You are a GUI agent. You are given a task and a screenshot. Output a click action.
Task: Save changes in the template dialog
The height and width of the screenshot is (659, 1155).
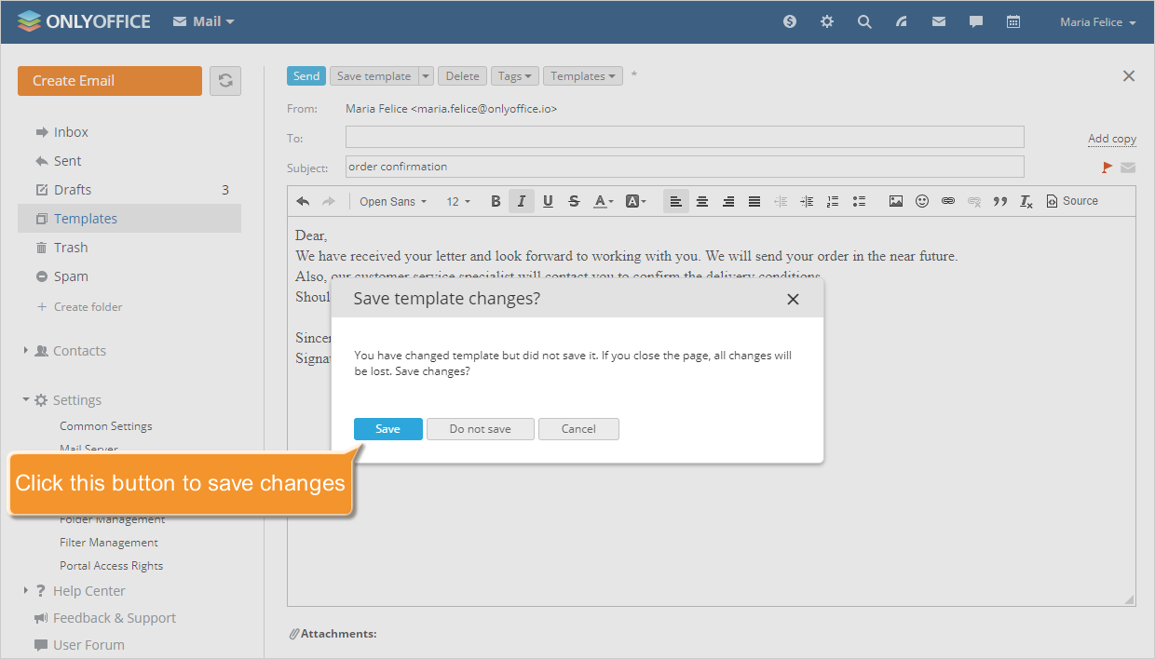pos(387,428)
